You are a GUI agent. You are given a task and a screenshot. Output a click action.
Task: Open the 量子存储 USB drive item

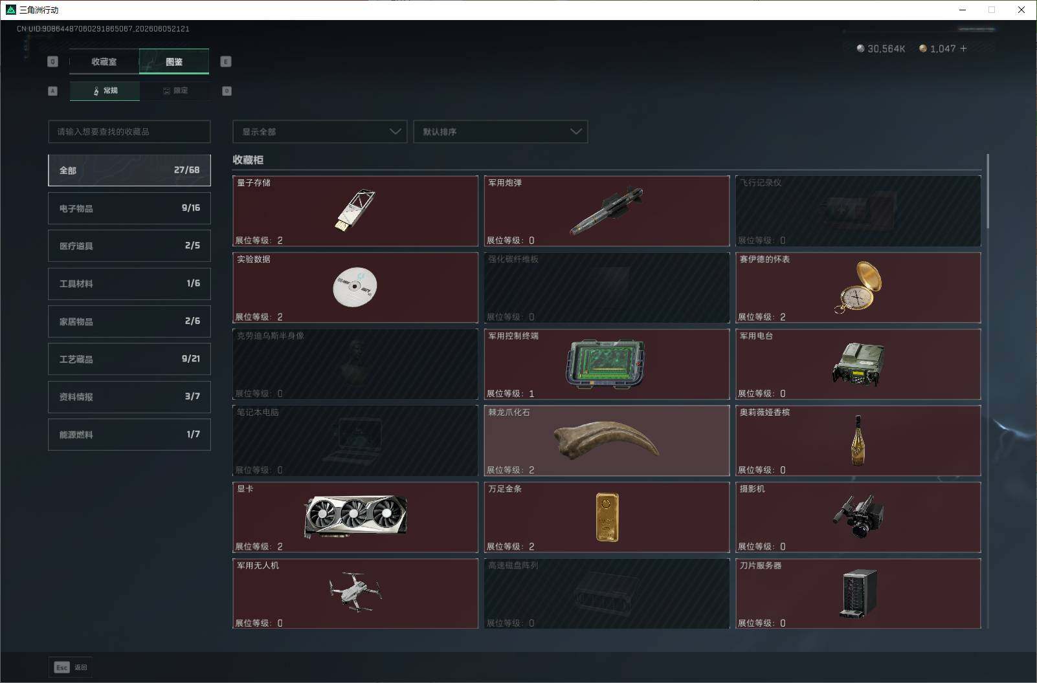[355, 211]
